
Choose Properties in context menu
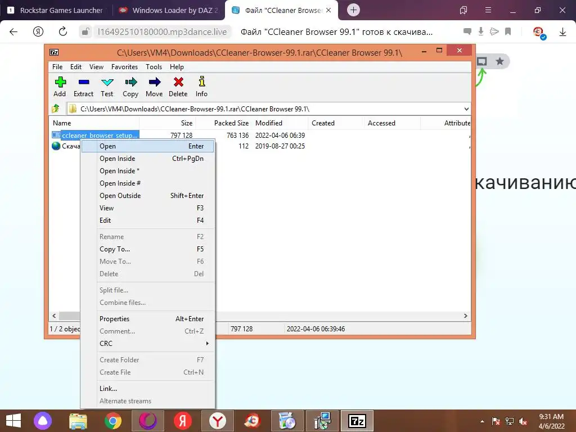tap(147, 319)
